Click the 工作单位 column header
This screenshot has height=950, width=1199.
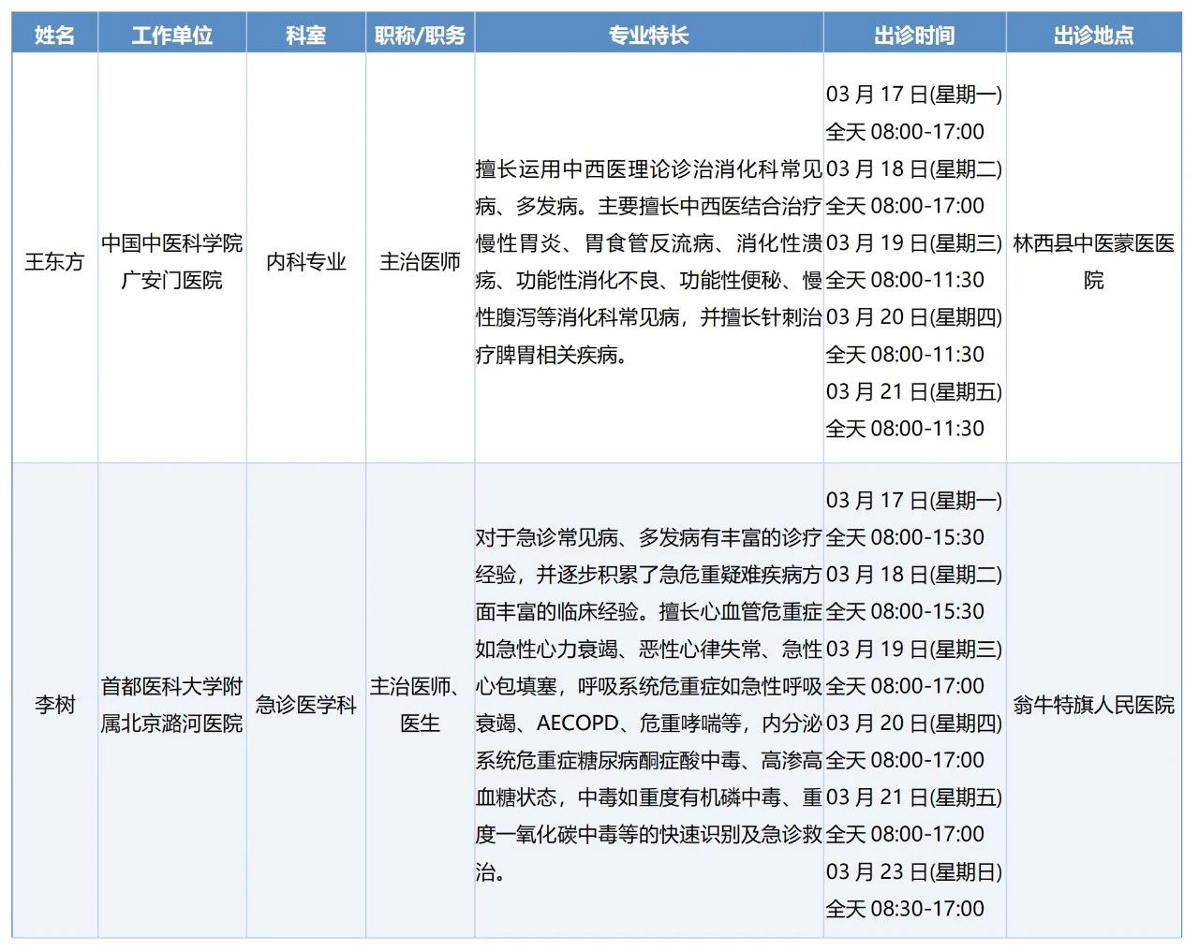click(x=172, y=36)
